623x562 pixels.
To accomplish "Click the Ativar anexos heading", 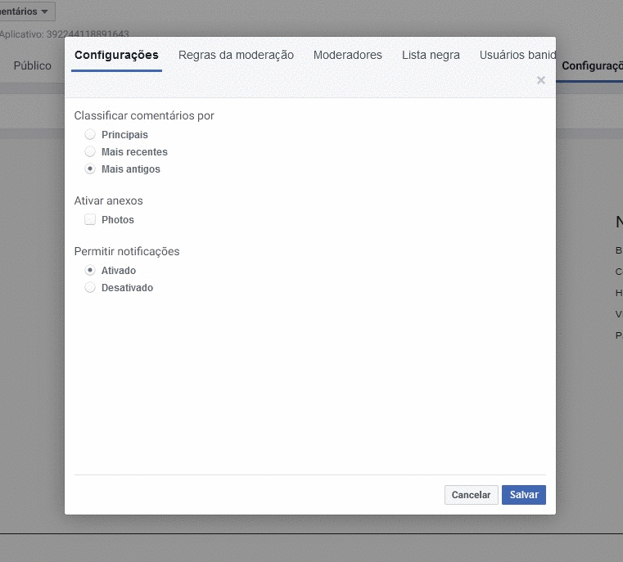I will point(108,200).
